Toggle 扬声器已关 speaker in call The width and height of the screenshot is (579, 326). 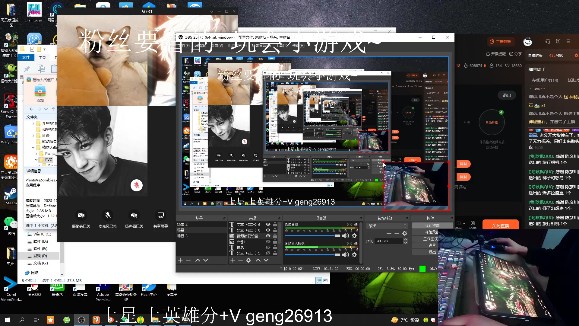134,215
